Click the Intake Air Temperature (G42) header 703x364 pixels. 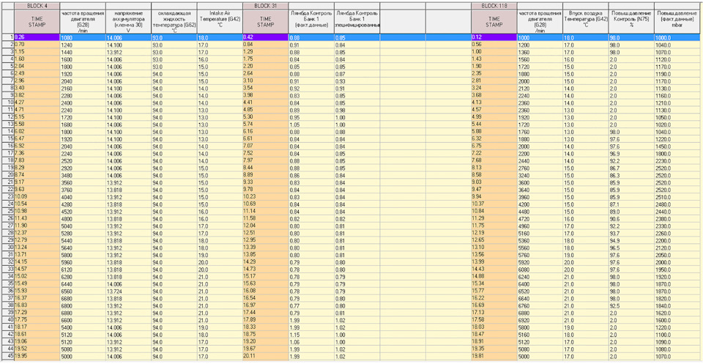220,22
